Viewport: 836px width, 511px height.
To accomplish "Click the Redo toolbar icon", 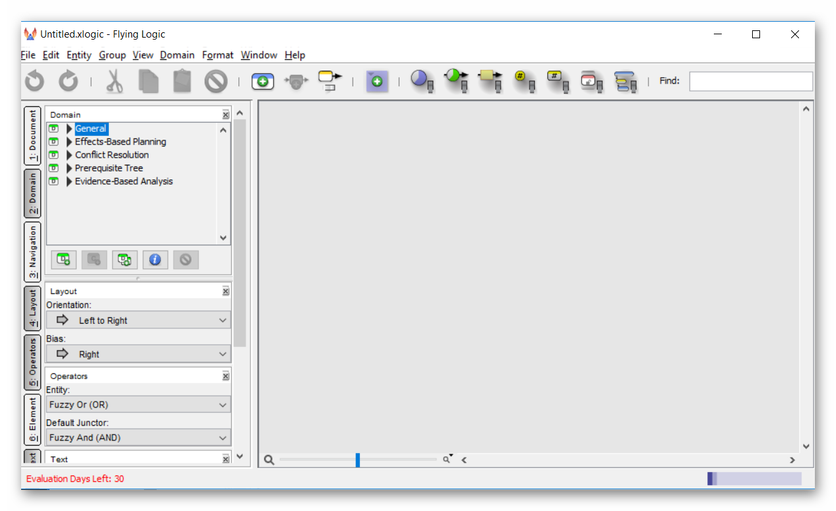I will pos(68,81).
